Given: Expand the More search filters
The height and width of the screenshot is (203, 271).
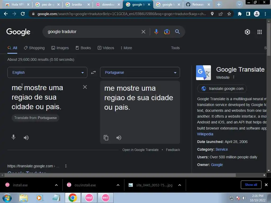Looking at the screenshot, I should [126, 48].
